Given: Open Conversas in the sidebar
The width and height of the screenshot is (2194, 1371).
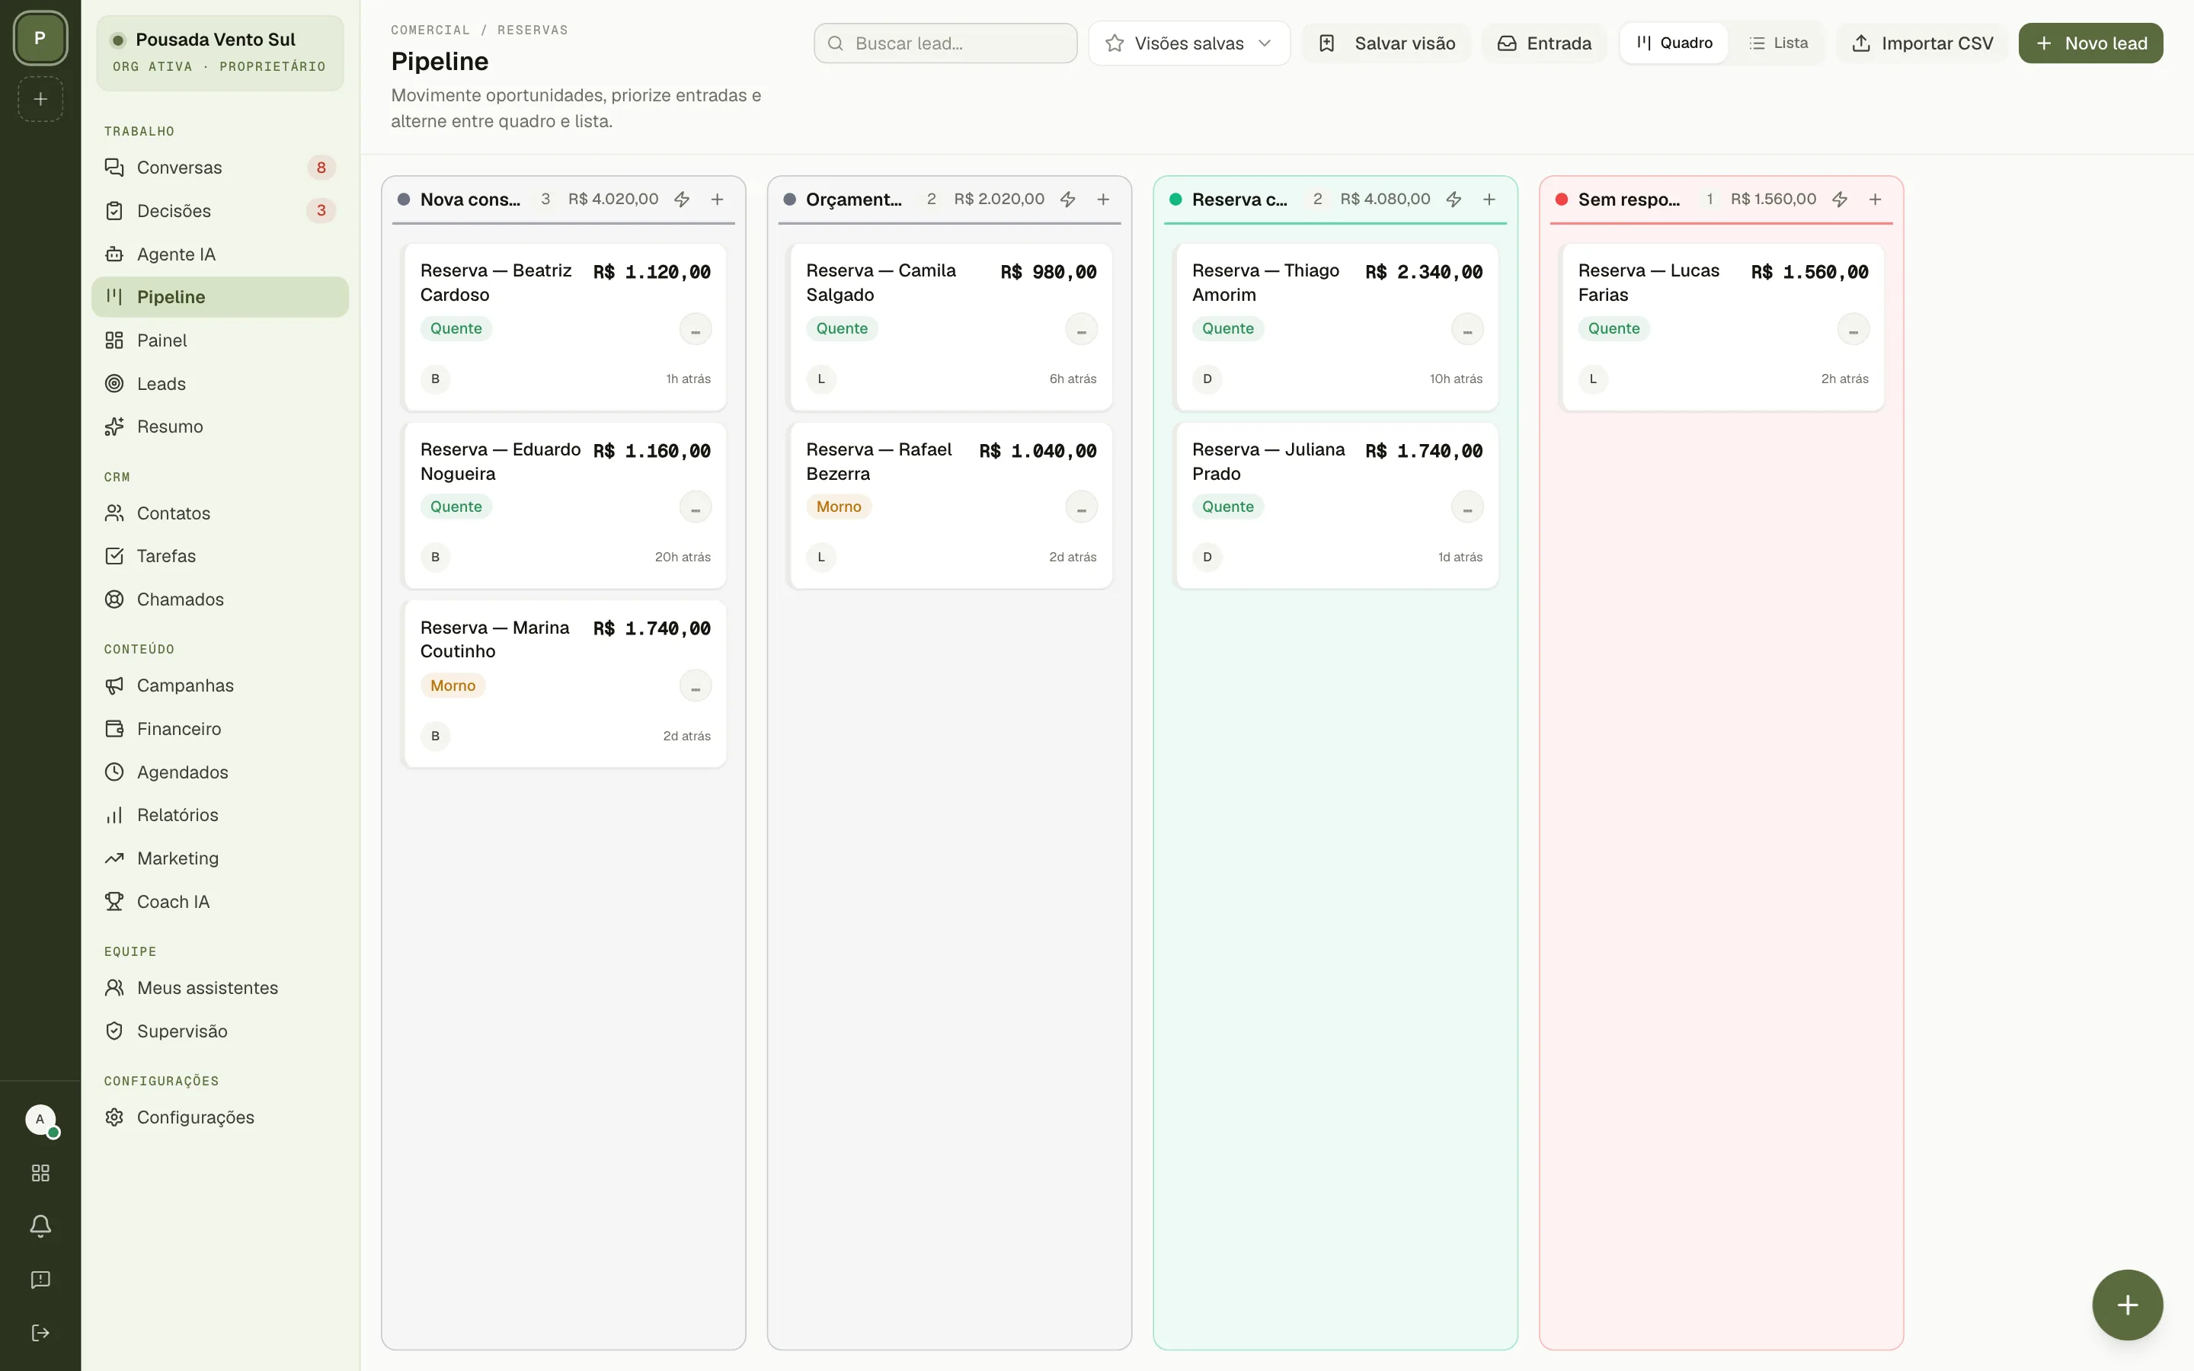Looking at the screenshot, I should pyautogui.click(x=219, y=168).
